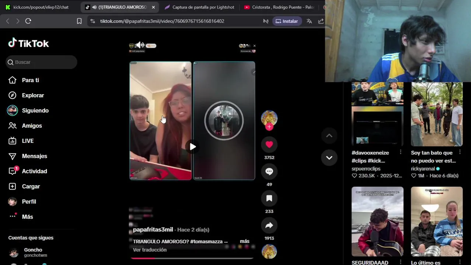Image resolution: width=471 pixels, height=265 pixels.
Task: Play the video with center play button
Action: point(192,147)
